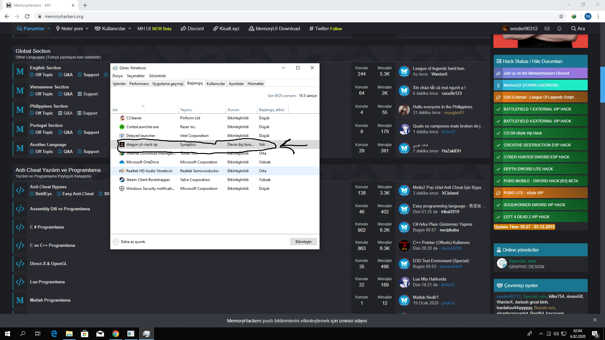This screenshot has width=605, height=340.
Task: Open taskbar search magnifier
Action: click(x=23, y=334)
